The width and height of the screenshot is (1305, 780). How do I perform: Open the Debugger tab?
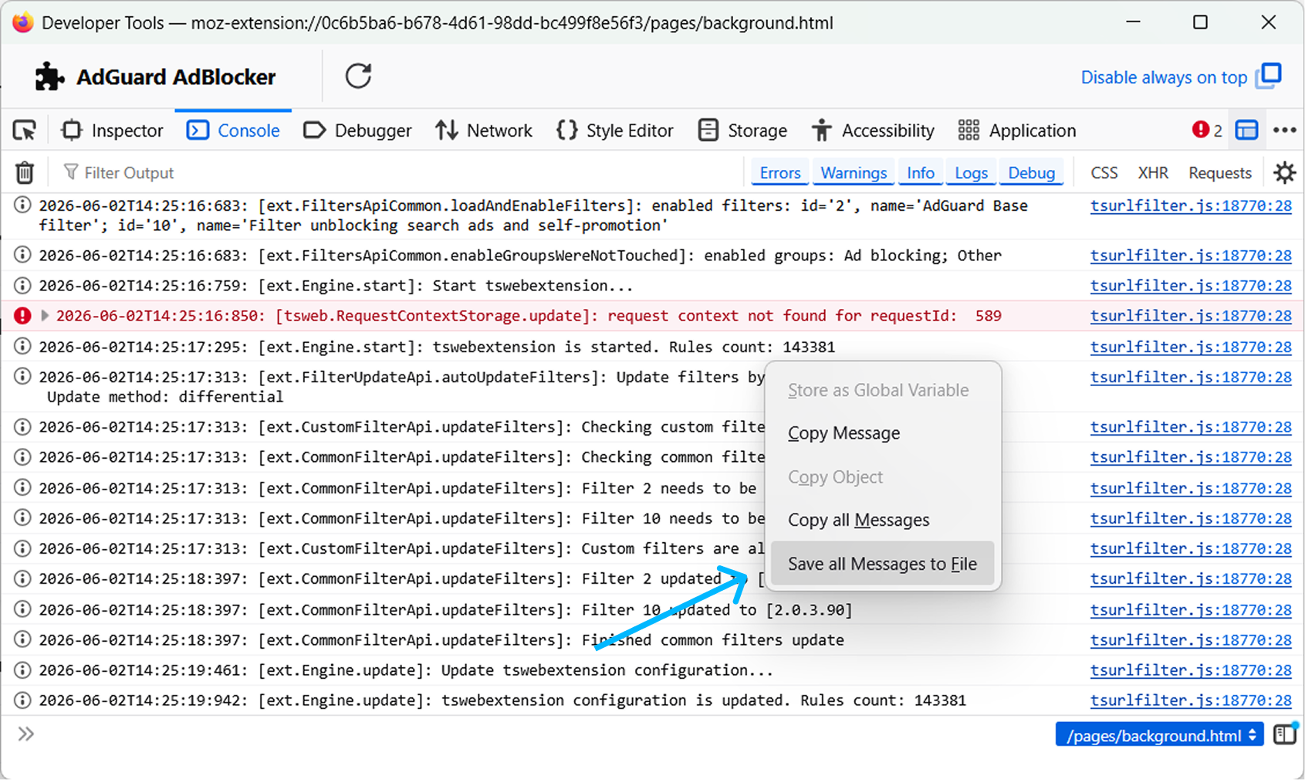pos(357,131)
